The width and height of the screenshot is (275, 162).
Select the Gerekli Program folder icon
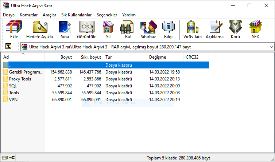tap(5, 72)
